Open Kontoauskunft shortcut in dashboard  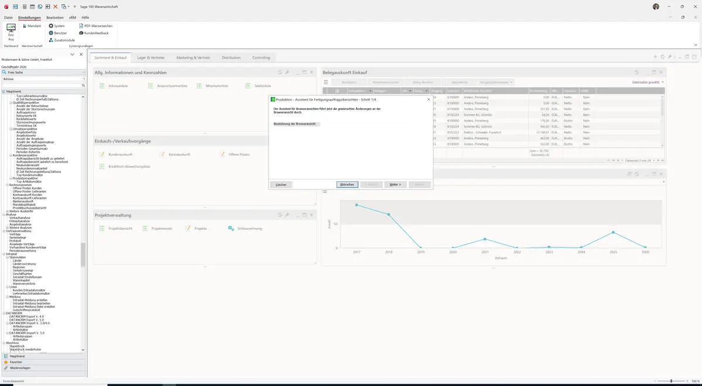pyautogui.click(x=175, y=154)
